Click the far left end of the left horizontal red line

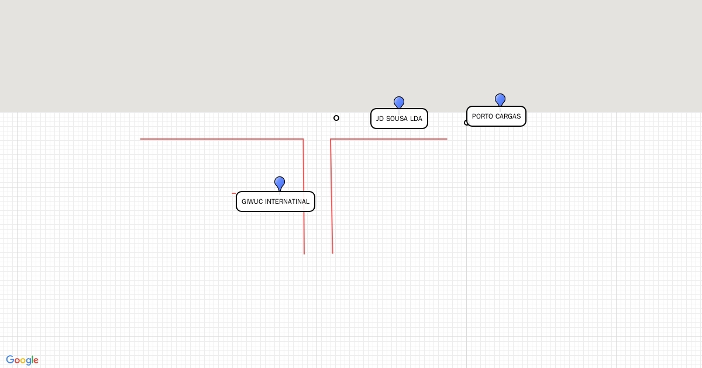(142, 139)
